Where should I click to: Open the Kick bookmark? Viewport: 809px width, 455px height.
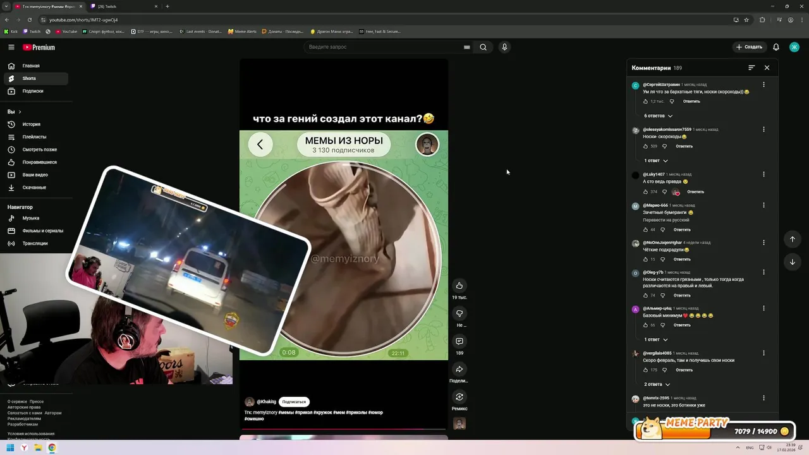point(11,31)
